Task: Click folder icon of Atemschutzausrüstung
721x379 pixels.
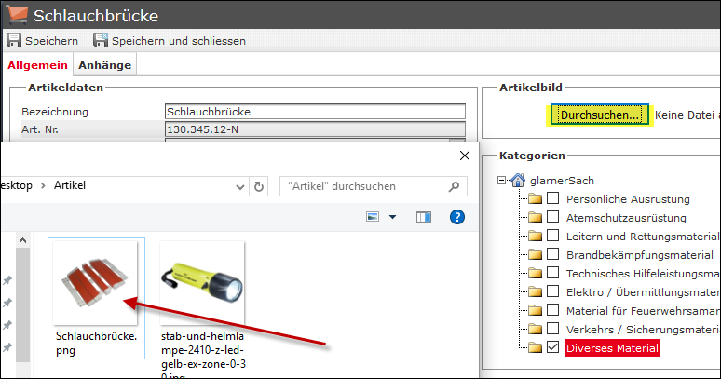Action: tap(535, 217)
